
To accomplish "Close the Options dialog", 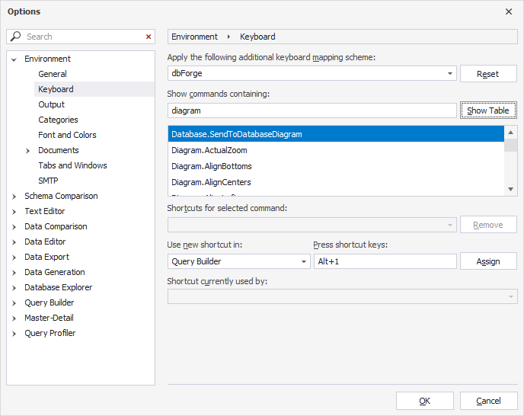I will (x=509, y=11).
